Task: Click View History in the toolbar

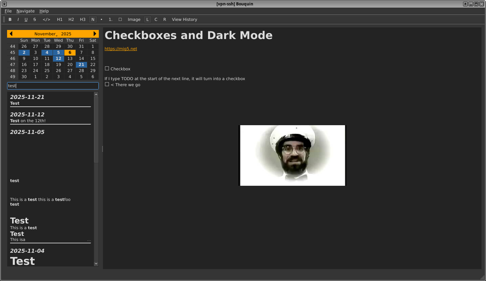Action: (184, 19)
